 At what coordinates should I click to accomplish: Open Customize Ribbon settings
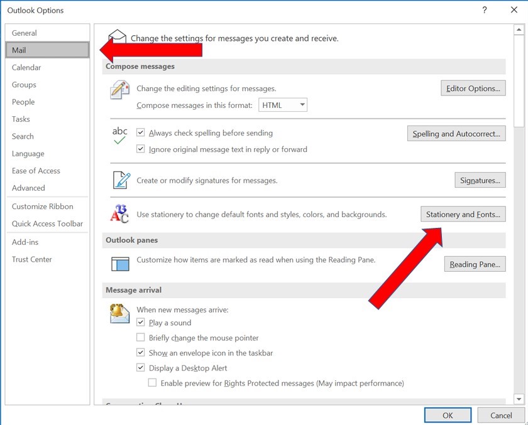pos(48,206)
